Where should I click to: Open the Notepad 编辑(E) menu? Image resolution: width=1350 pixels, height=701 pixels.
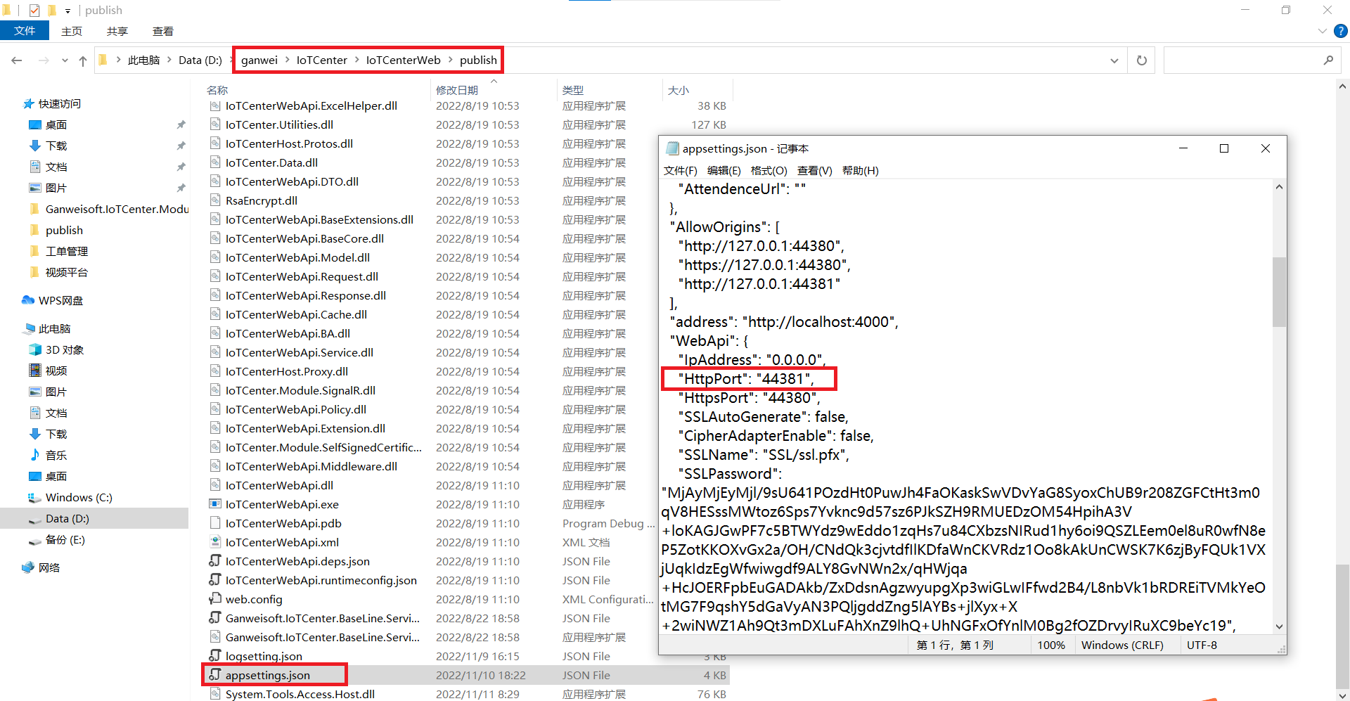[x=724, y=170]
